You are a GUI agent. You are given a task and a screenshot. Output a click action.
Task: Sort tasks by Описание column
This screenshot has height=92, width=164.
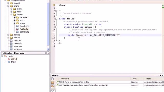[93, 79]
